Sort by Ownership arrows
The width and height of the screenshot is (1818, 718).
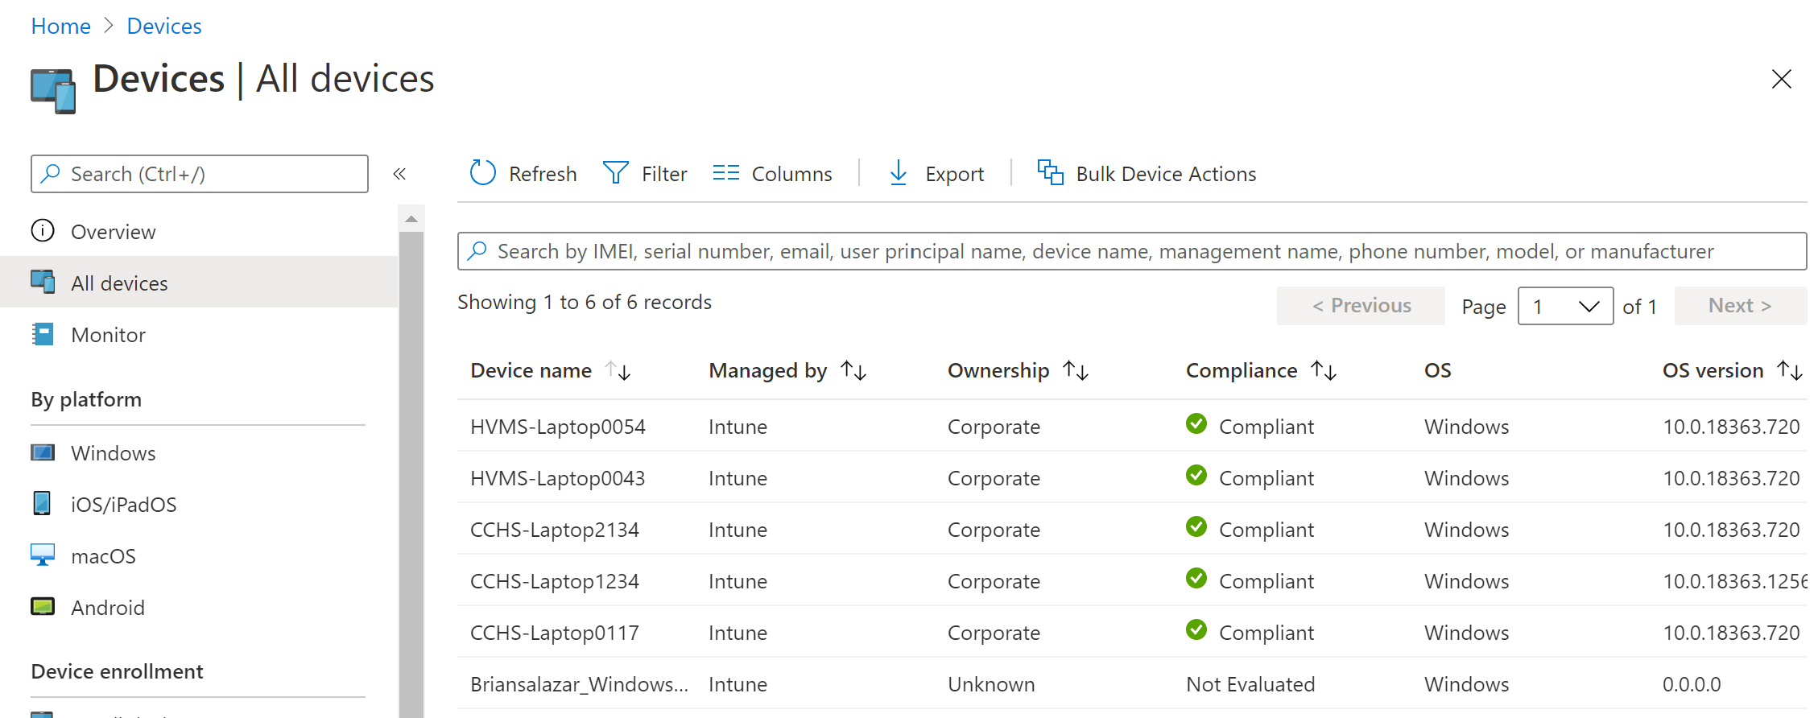pos(1076,370)
